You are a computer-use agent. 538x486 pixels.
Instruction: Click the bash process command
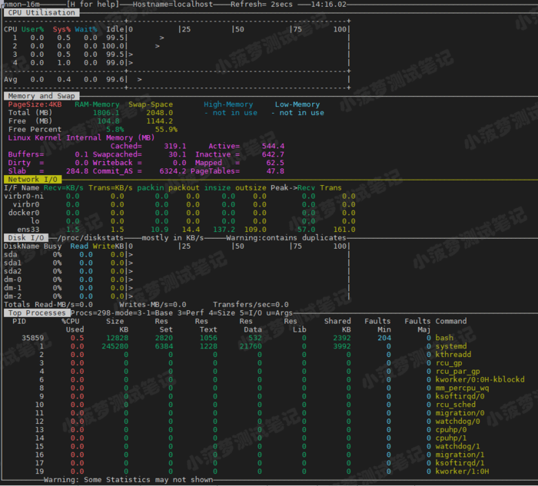point(444,338)
